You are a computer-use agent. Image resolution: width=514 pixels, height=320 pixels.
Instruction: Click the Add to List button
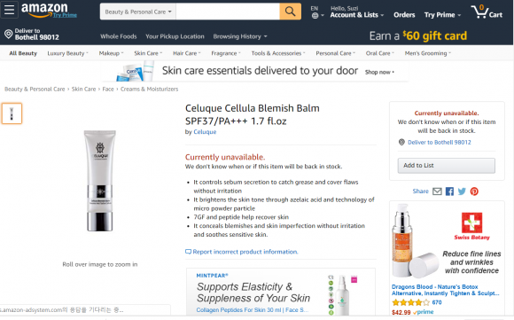click(446, 166)
